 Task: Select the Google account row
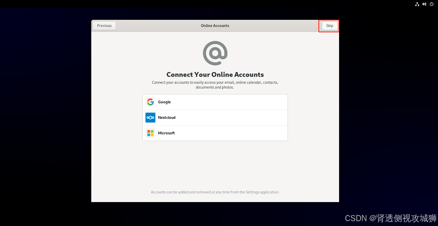point(215,102)
